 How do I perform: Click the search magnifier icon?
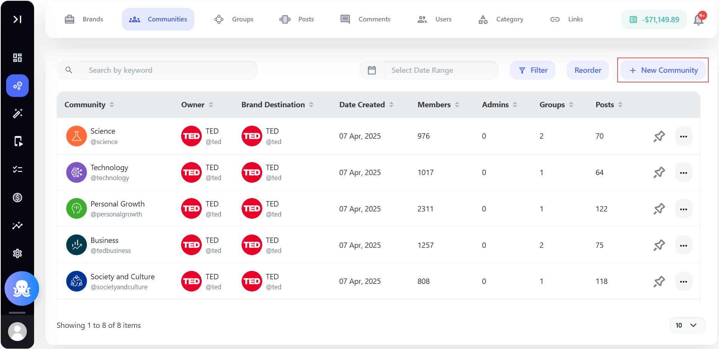69,70
